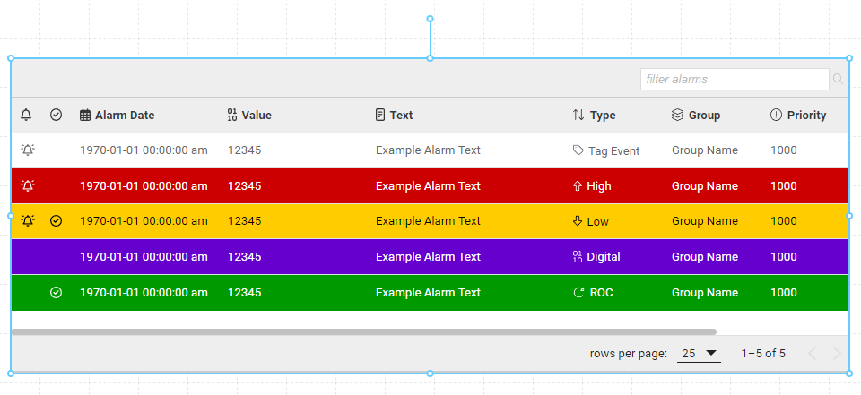
Task: Click bell icon in first white row
Action: tap(28, 150)
